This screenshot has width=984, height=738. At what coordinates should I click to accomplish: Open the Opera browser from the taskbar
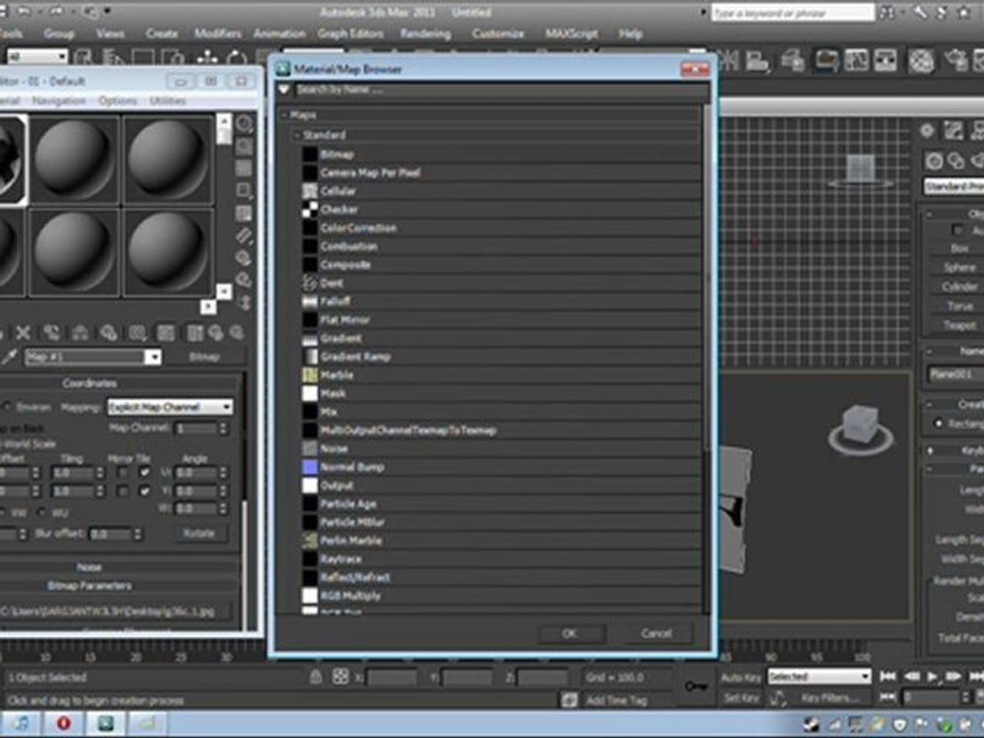(x=64, y=723)
